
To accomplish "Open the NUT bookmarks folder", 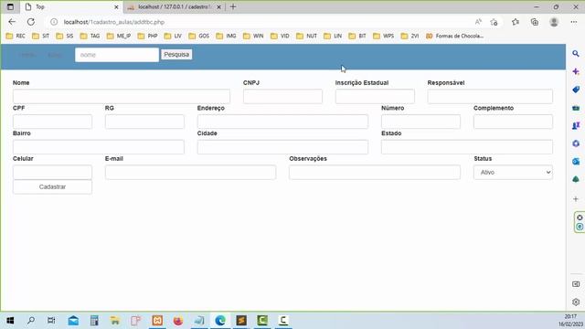I will pyautogui.click(x=307, y=37).
